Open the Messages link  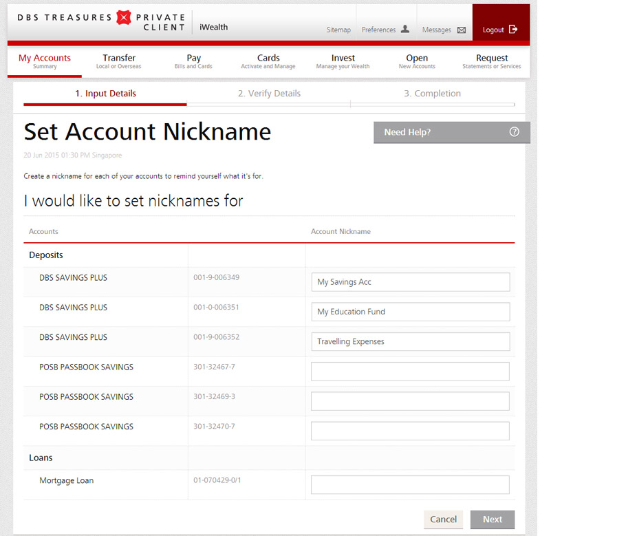[436, 30]
